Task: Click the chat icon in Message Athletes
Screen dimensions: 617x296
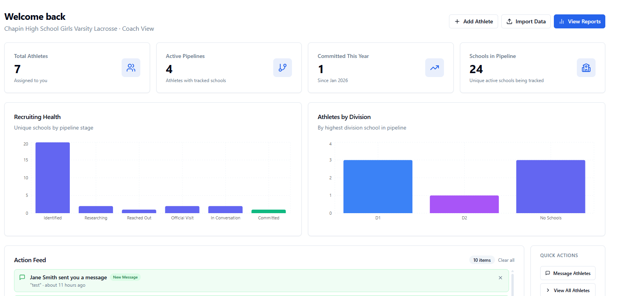Action: click(548, 273)
